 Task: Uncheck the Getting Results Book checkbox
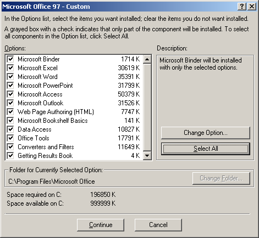click(x=10, y=156)
